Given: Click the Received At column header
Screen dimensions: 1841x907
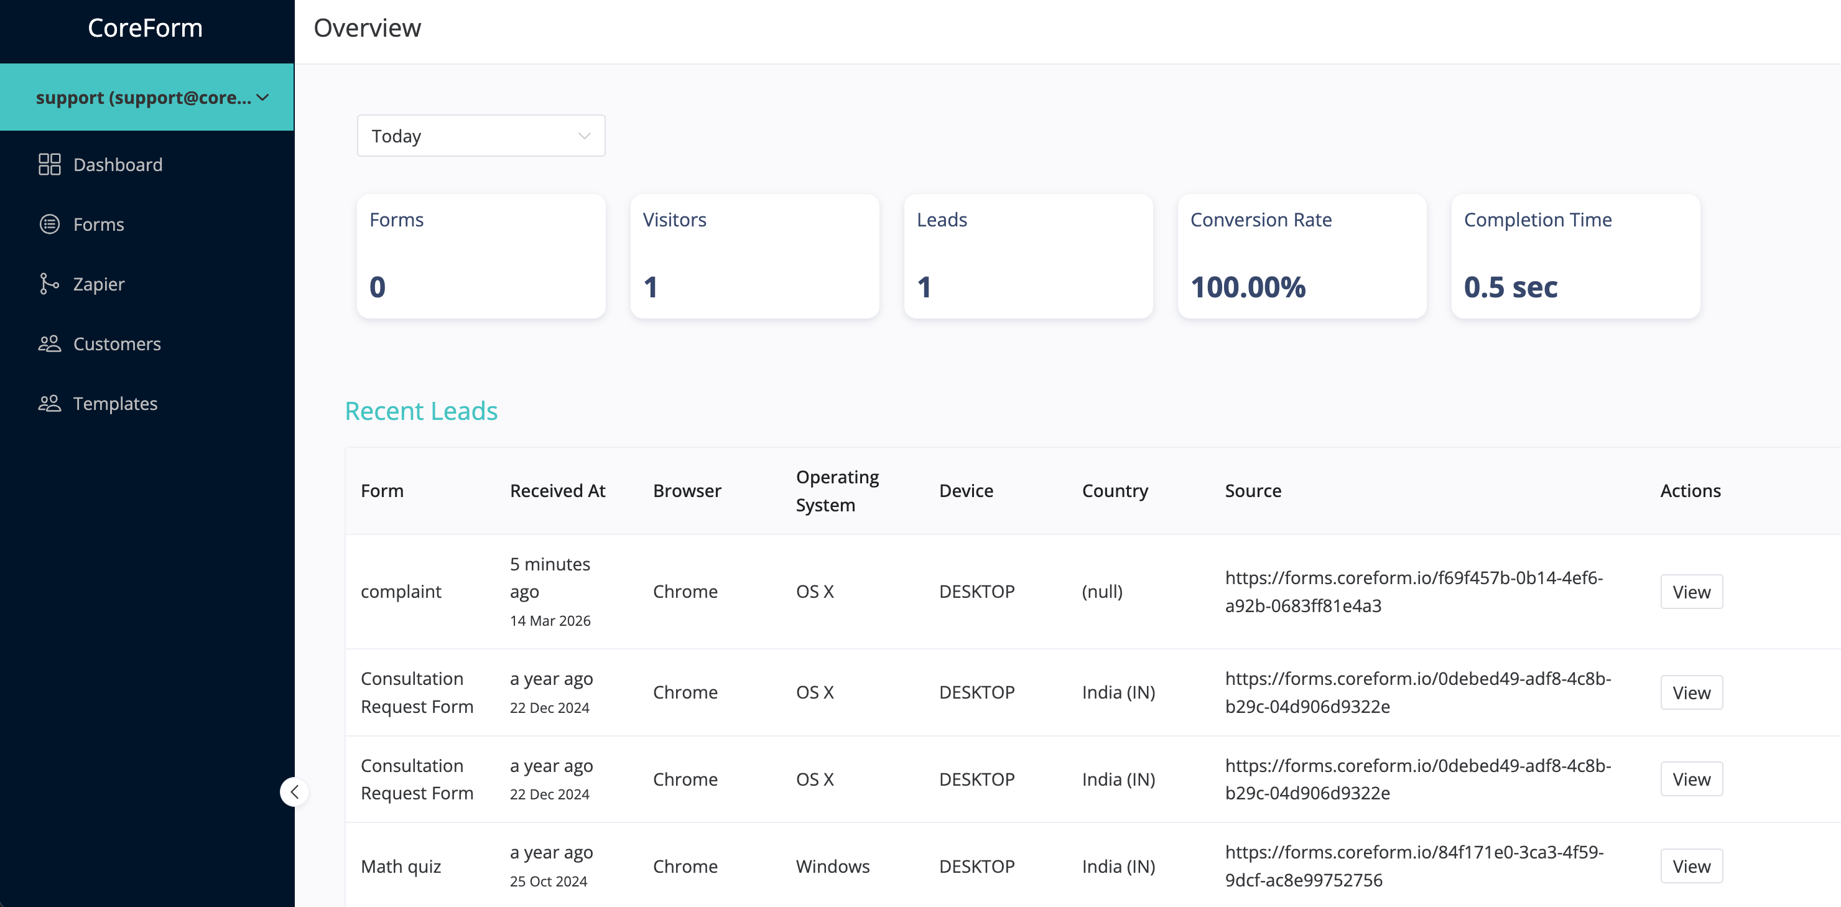Looking at the screenshot, I should pos(557,491).
